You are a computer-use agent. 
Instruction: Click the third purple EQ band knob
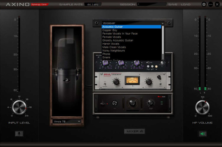click(x=137, y=62)
